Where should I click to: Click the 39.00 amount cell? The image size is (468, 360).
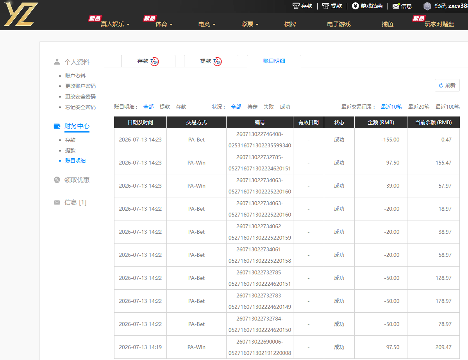(x=381, y=186)
